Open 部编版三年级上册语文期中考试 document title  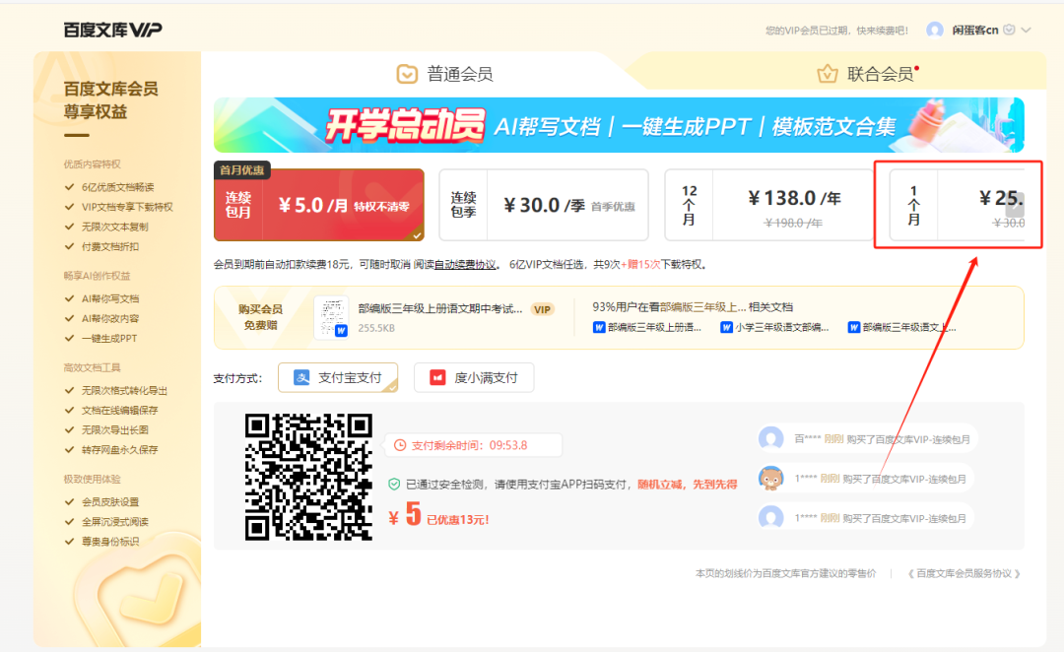point(440,308)
